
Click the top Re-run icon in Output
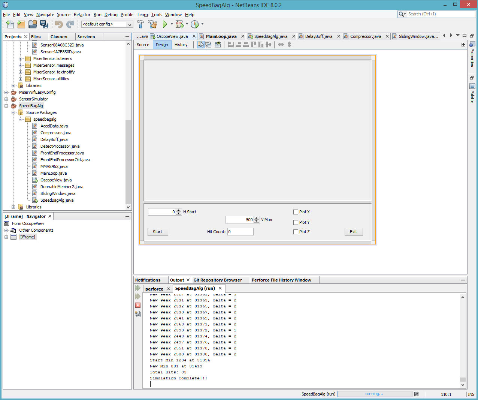137,288
